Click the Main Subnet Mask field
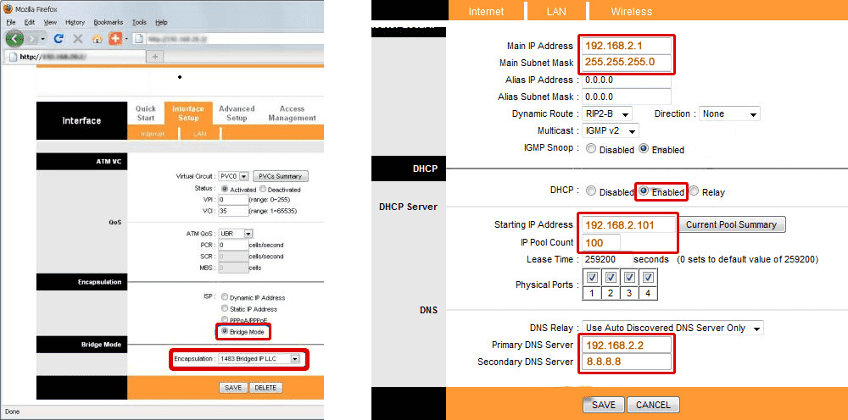Screen dimensions: 848x420 (x=627, y=62)
